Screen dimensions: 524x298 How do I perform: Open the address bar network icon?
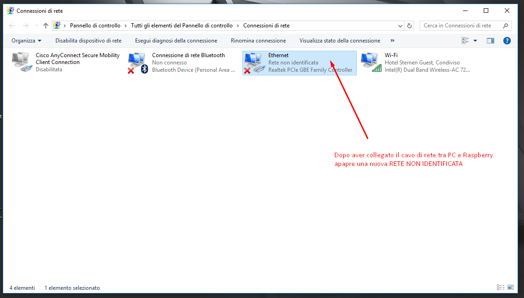(x=57, y=25)
